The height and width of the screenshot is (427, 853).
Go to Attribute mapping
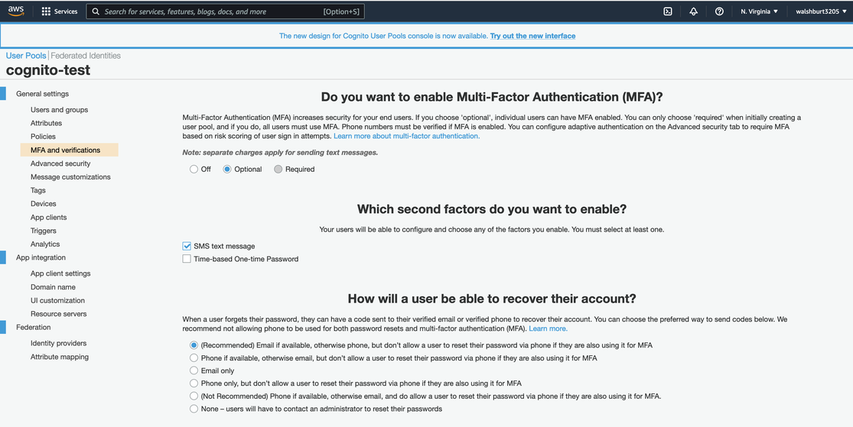(60, 357)
